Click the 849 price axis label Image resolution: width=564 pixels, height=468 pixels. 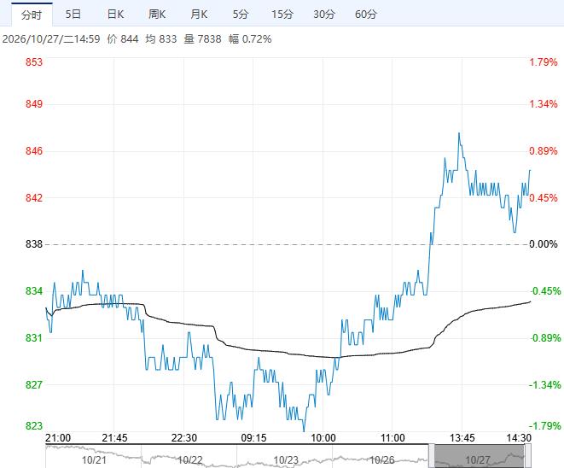[x=34, y=104]
